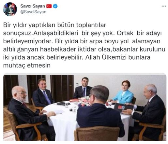
Task: Open Savcı Sayan's profile avatar
Action: (x=10, y=9)
